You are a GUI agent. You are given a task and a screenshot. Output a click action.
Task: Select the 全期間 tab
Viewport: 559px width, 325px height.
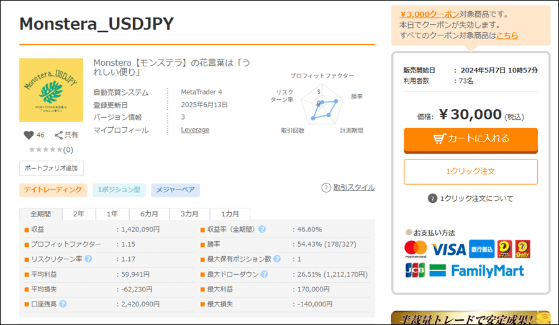pyautogui.click(x=41, y=213)
